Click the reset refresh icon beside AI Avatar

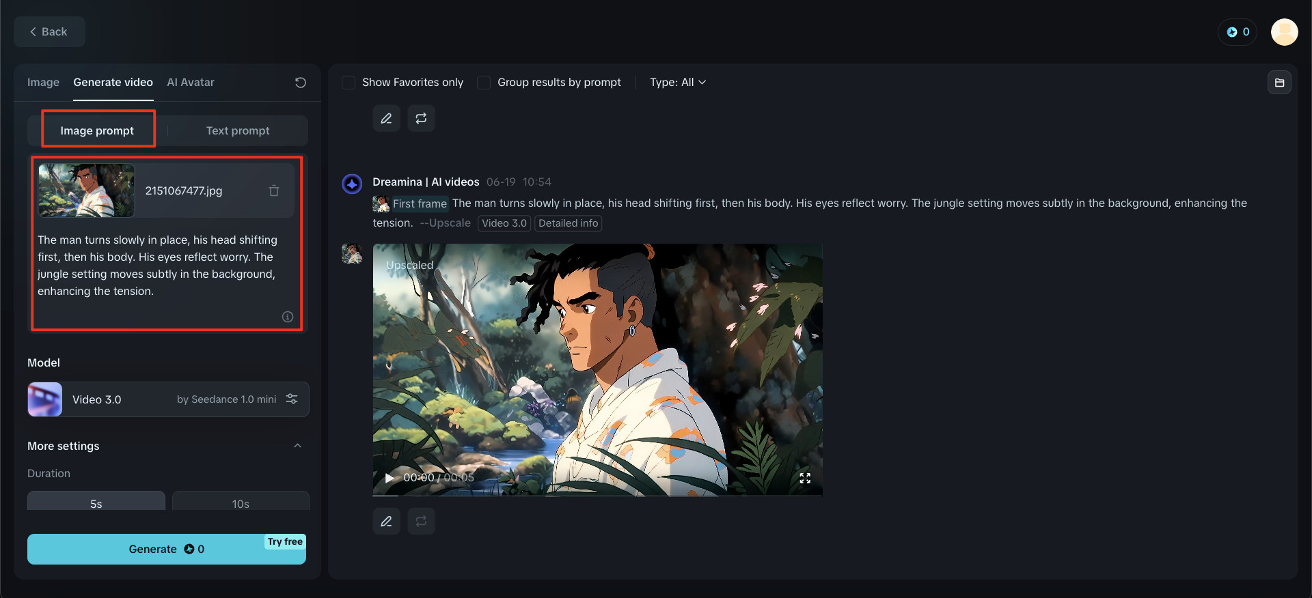click(x=301, y=83)
